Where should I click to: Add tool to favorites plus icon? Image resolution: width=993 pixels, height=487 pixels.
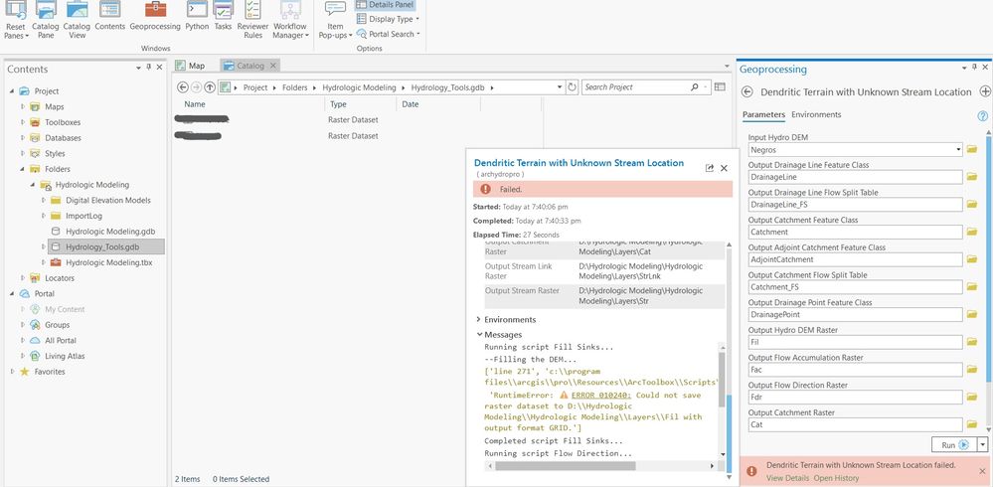[x=985, y=91]
